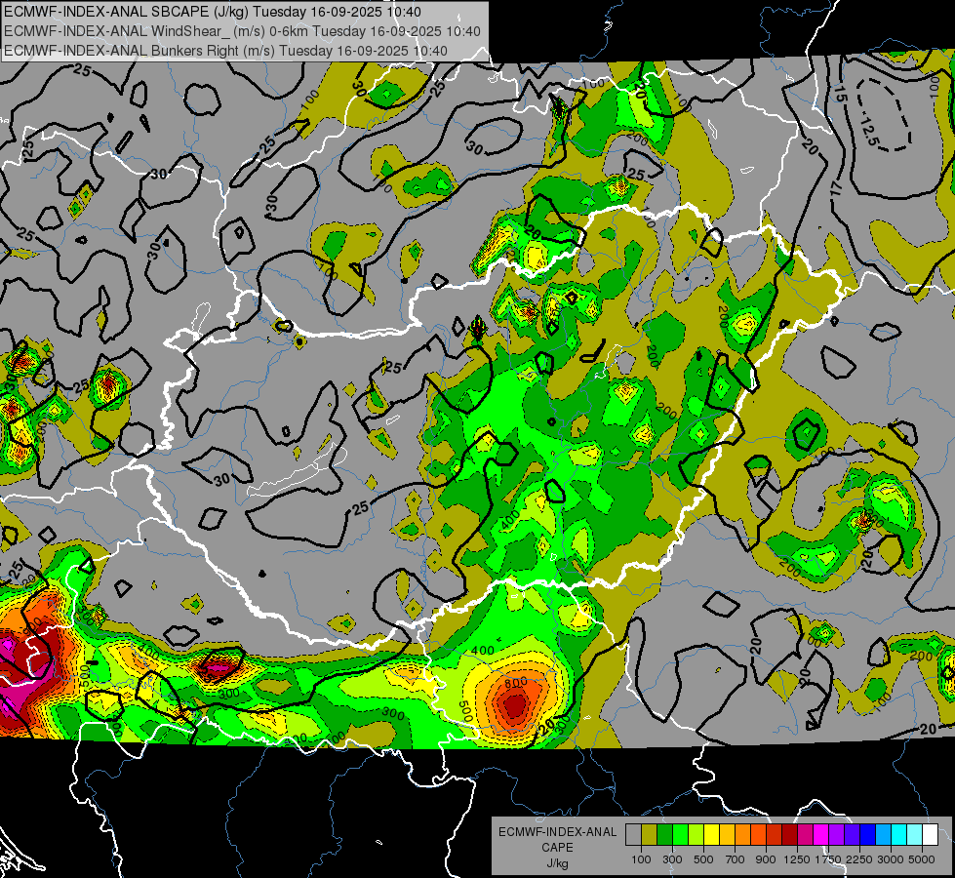This screenshot has height=878, width=955.
Task: Click the 700 label under legend
Action: click(x=736, y=859)
